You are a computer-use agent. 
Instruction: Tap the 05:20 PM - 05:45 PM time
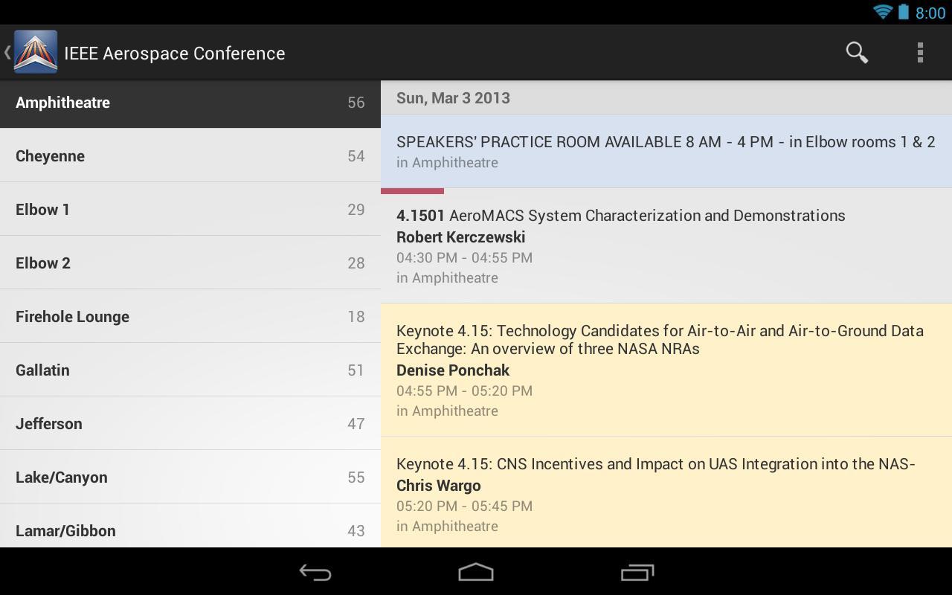click(x=464, y=506)
